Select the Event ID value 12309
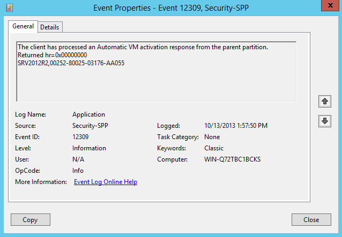The width and height of the screenshot is (342, 237). click(81, 137)
